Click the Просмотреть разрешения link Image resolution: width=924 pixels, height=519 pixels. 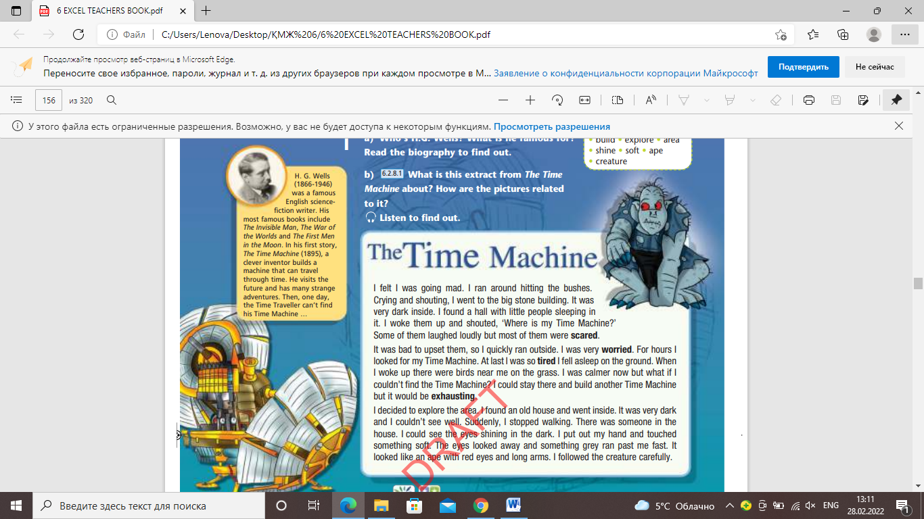pyautogui.click(x=552, y=126)
